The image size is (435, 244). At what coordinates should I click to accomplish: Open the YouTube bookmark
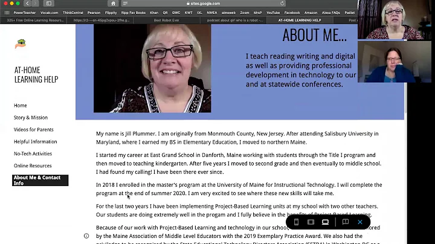tap(273, 13)
